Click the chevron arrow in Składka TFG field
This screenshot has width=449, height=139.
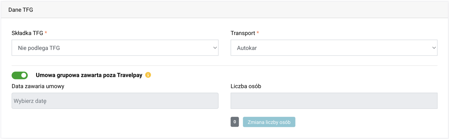pyautogui.click(x=215, y=48)
